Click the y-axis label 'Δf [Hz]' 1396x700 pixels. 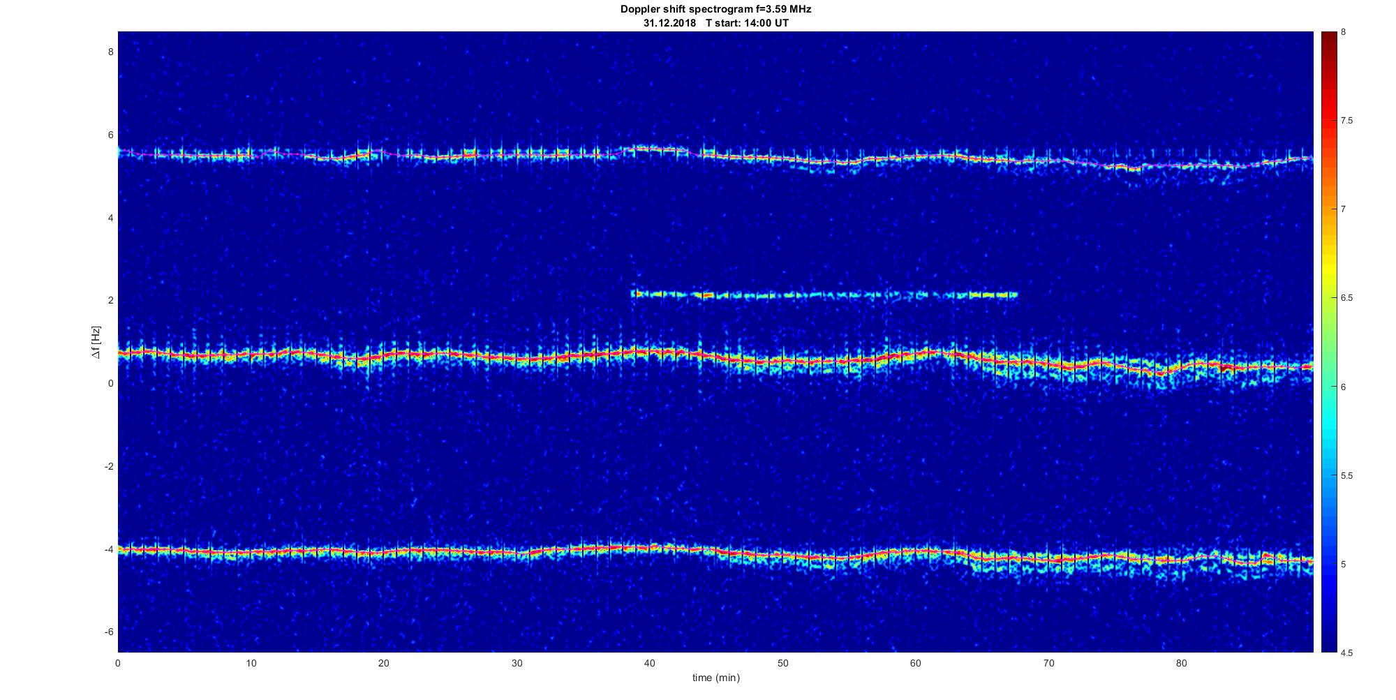click(x=96, y=342)
